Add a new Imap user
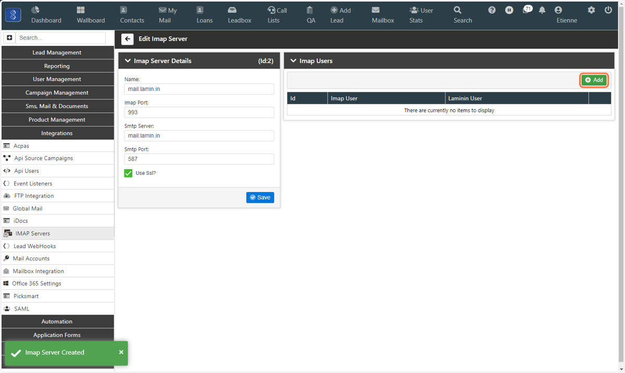The height and width of the screenshot is (373, 625). [x=594, y=80]
